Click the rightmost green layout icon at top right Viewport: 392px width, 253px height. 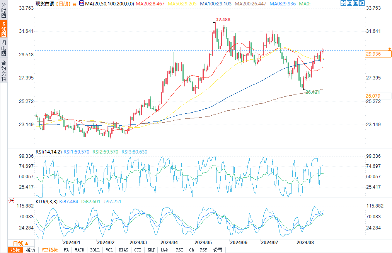click(362, 3)
